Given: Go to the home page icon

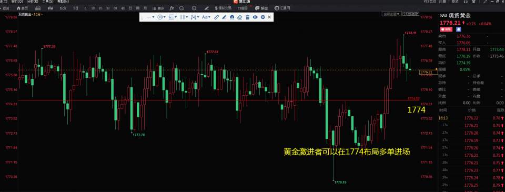Looking at the screenshot, I should (x=22, y=8).
